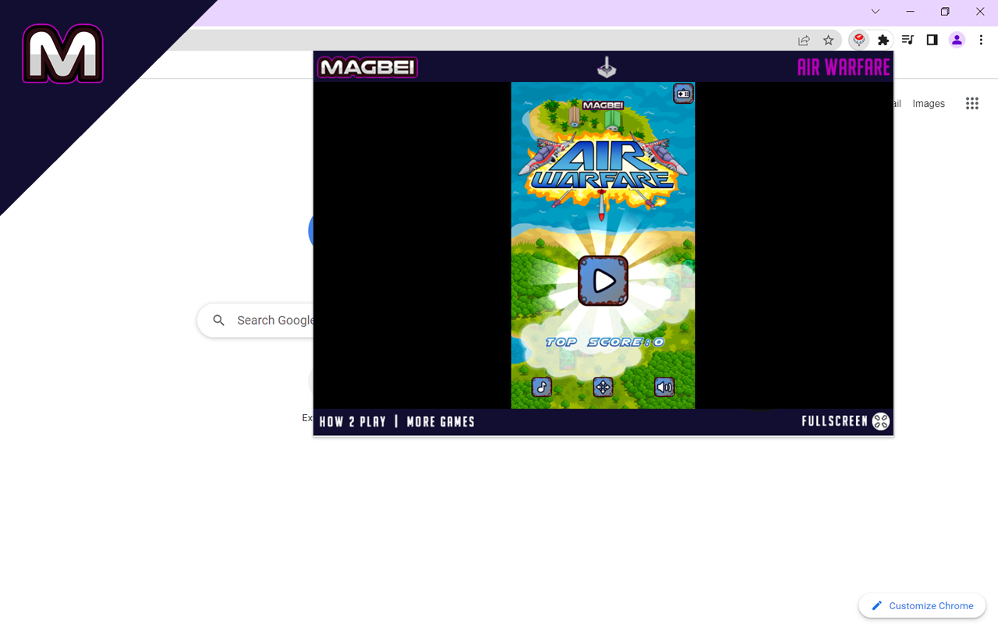Open the Chrome Extensions puzzle menu
Screen dimensions: 998x624
click(x=883, y=40)
